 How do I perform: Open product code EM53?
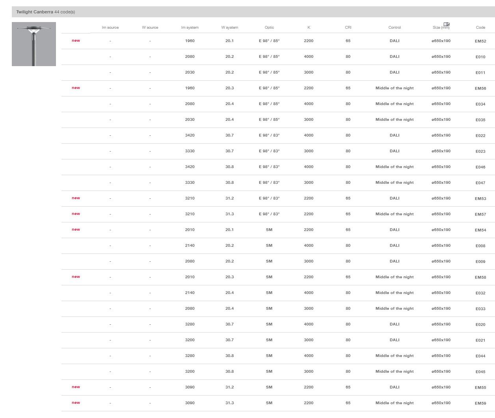pos(480,199)
